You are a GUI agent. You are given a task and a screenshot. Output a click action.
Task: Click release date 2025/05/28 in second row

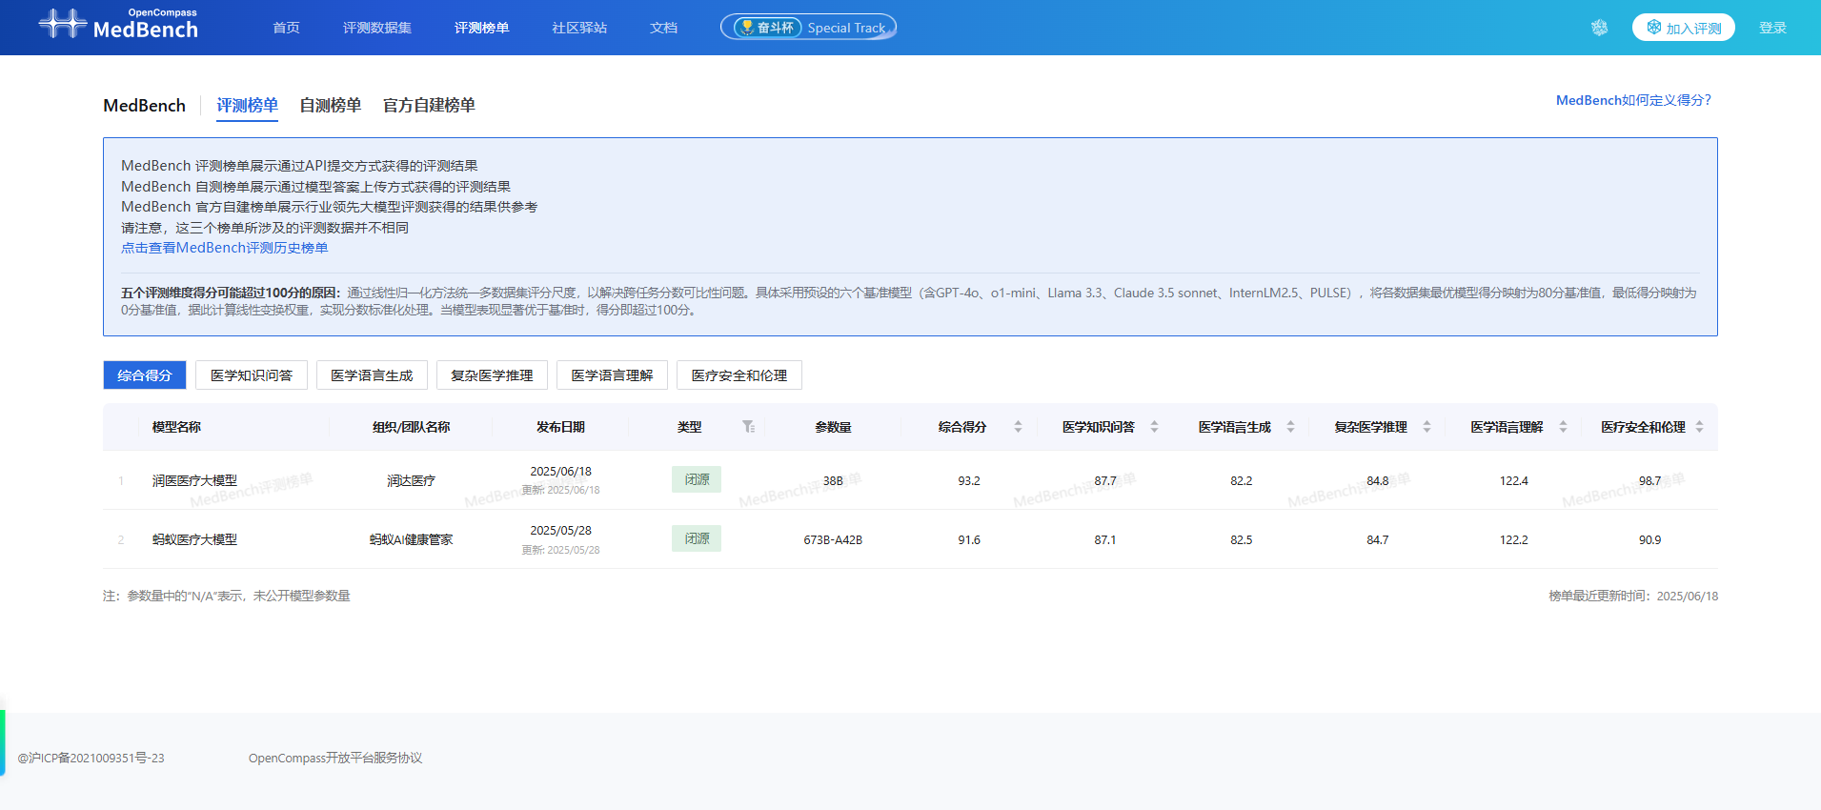[560, 531]
